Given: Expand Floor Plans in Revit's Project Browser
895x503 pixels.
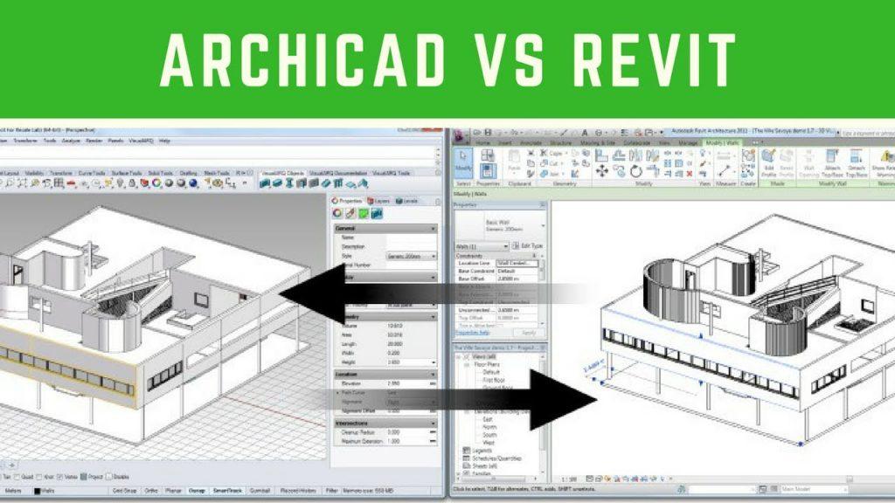Looking at the screenshot, I should click(x=466, y=364).
